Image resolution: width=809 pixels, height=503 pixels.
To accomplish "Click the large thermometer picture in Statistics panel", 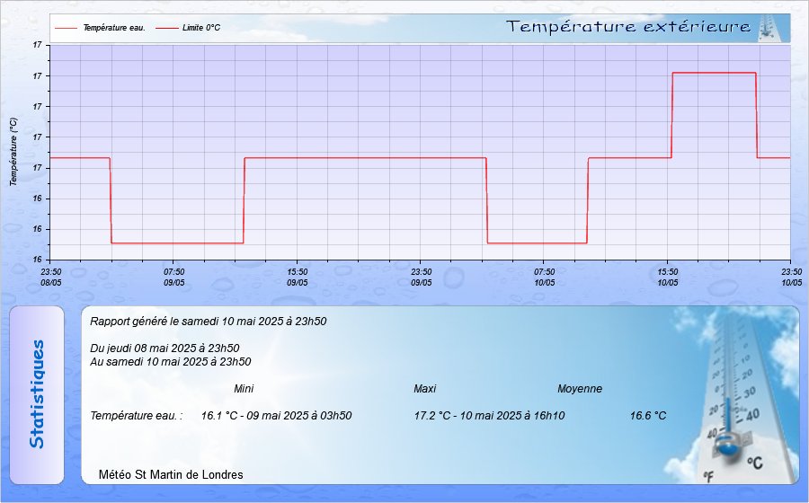I will (739, 395).
